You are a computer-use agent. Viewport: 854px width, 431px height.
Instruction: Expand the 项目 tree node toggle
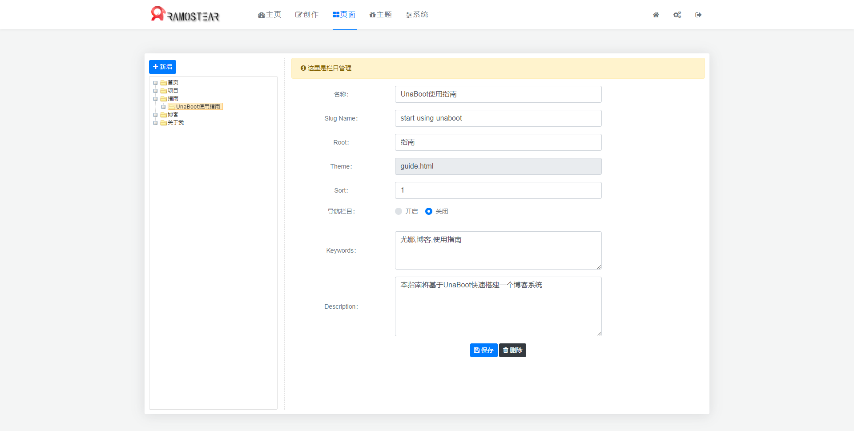click(156, 91)
